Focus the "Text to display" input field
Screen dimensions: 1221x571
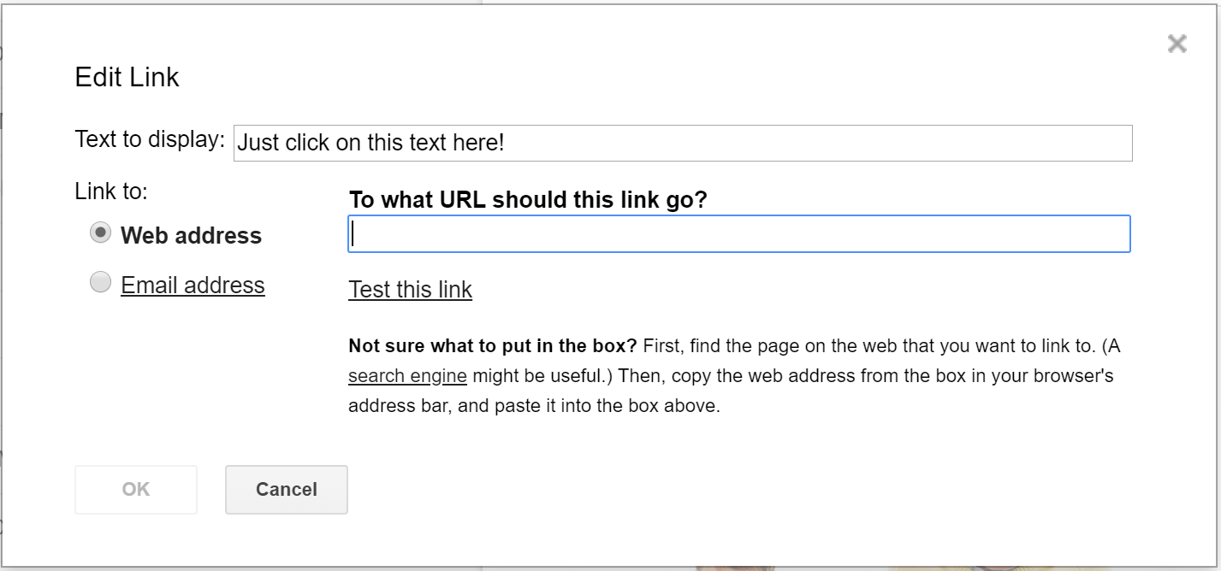tap(682, 143)
